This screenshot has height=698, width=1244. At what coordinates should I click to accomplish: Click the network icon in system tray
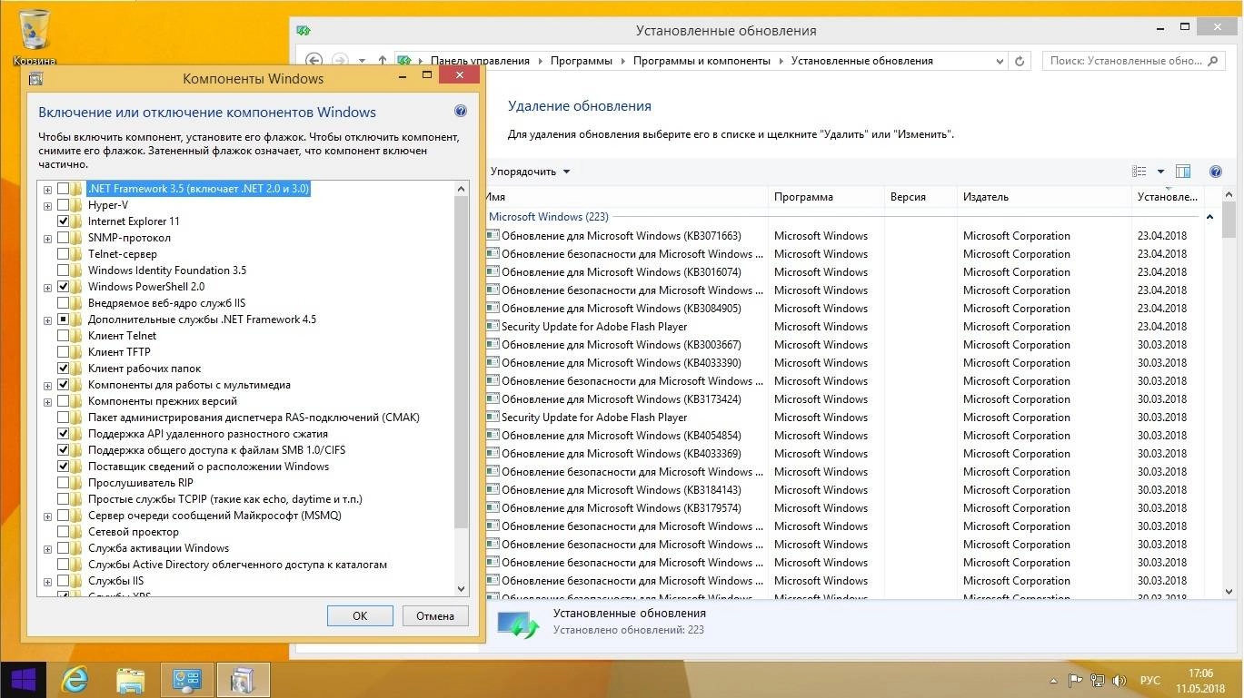pyautogui.click(x=1098, y=680)
